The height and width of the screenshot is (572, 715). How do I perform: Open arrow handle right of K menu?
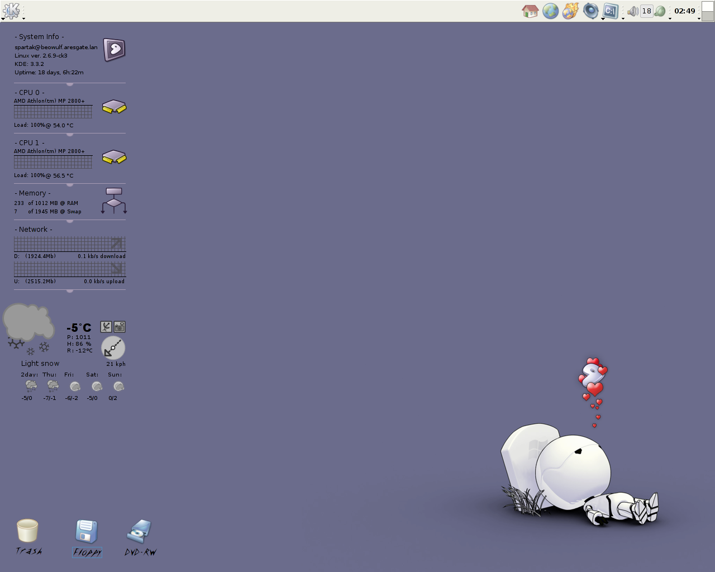[23, 19]
